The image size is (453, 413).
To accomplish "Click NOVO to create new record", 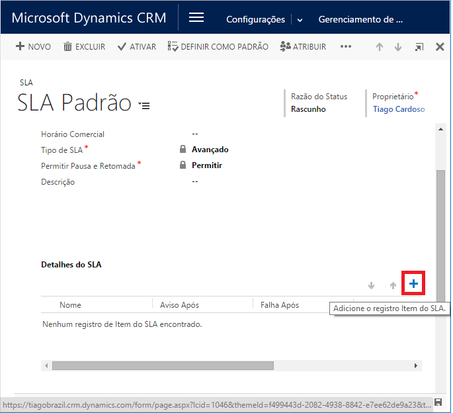I will tap(33, 47).
